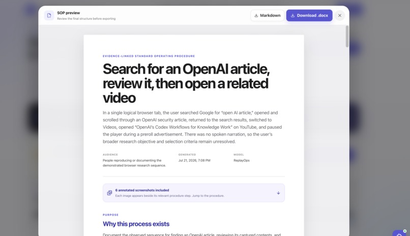The image size is (410, 236).
Task: Click the preview pane scrollbar thumb
Action: pos(347,36)
